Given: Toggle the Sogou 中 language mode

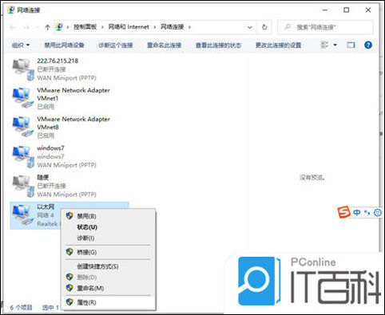Looking at the screenshot, I should coord(357,212).
